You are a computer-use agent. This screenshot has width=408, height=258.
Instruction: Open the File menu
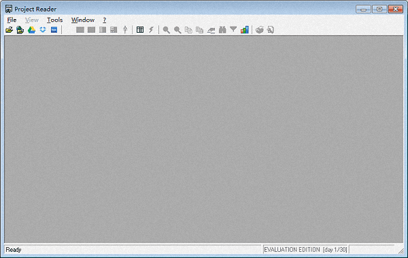[12, 20]
